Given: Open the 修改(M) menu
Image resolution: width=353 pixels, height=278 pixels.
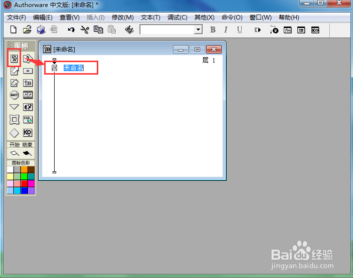Looking at the screenshot, I should [x=123, y=18].
